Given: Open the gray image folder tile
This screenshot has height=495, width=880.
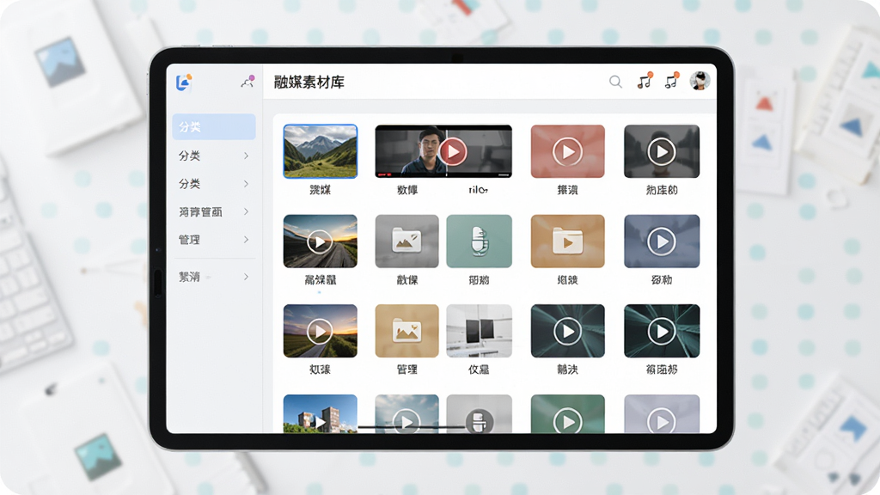Looking at the screenshot, I should (x=406, y=241).
